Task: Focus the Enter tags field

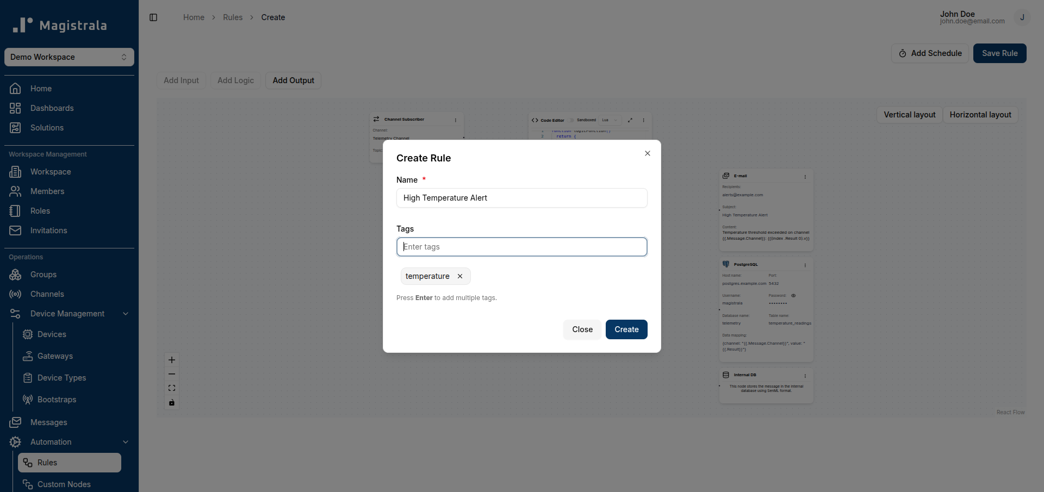Action: pos(522,247)
